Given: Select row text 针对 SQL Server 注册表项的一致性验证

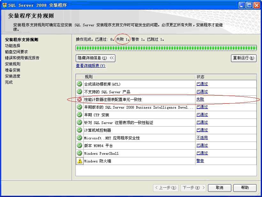Looking at the screenshot, I should pyautogui.click(x=119, y=123).
